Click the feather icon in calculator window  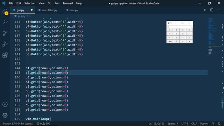(169, 23)
